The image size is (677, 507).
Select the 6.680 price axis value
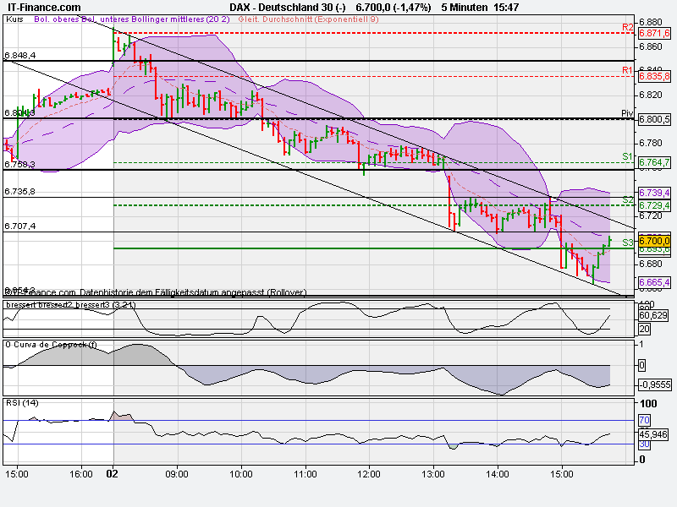tap(650, 264)
